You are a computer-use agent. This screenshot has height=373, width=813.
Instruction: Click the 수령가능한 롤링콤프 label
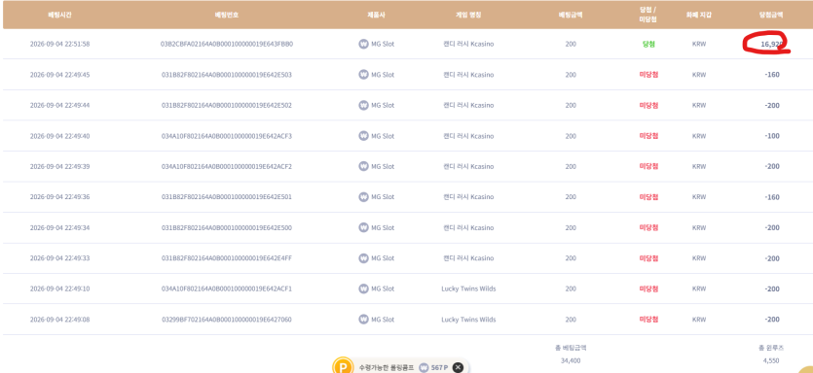click(387, 367)
